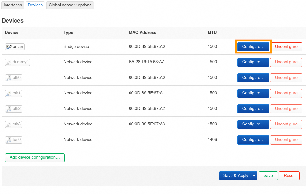Unconfigure the br-lan device
Screen dimensions: 306x194
[x=286, y=47]
